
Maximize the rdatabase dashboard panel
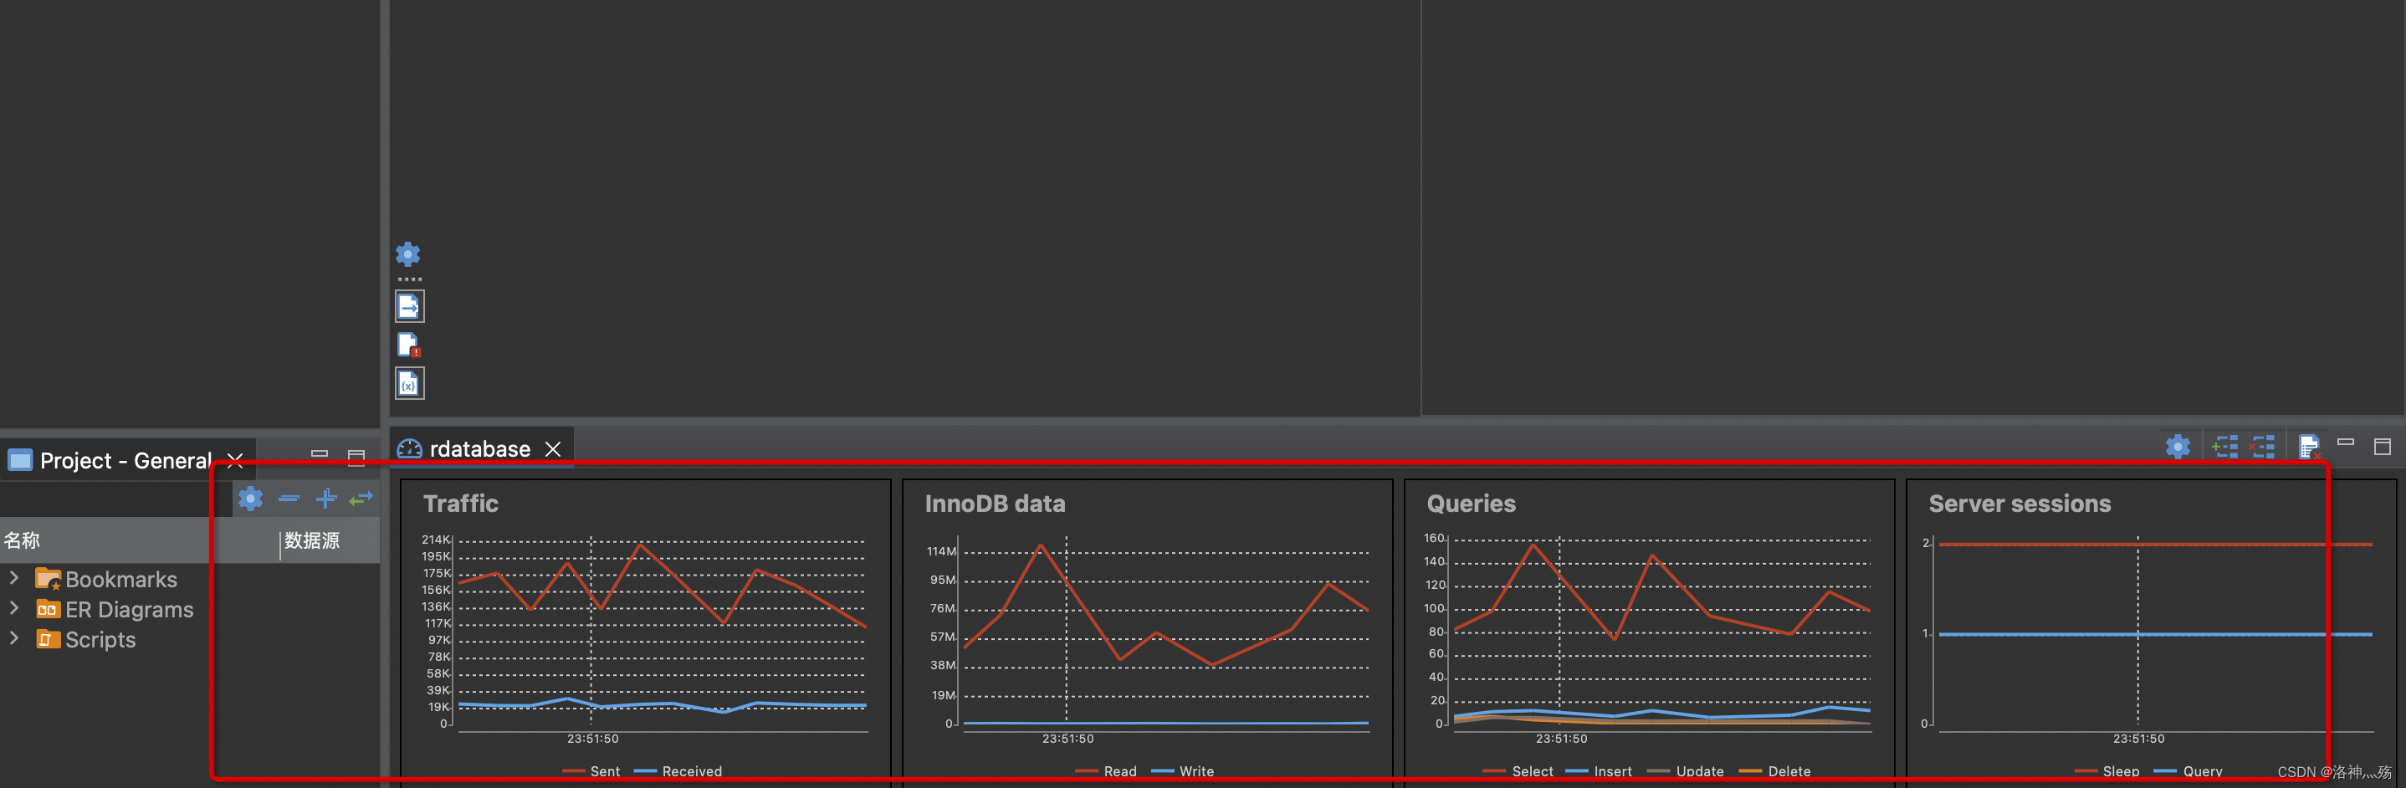[2382, 448]
